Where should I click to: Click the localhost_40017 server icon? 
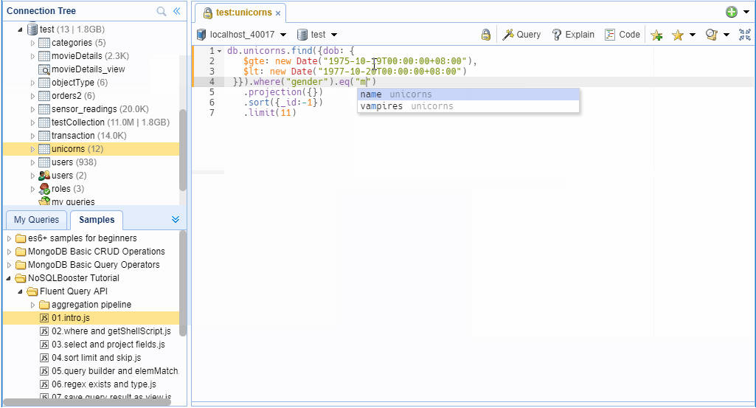201,35
